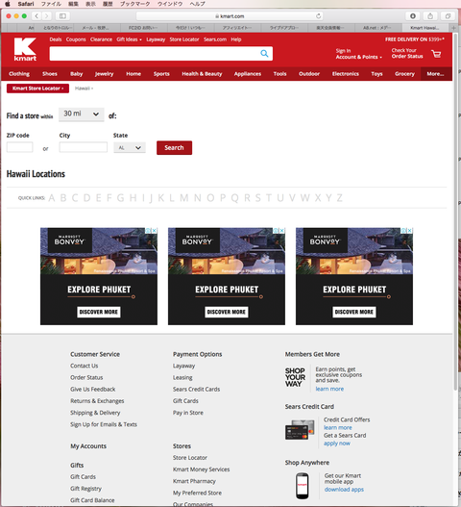
Task: Click Returns & Exchanges link
Action: [97, 401]
